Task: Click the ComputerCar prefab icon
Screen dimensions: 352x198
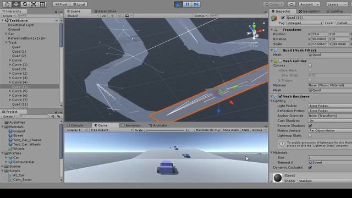Action: coord(10,162)
